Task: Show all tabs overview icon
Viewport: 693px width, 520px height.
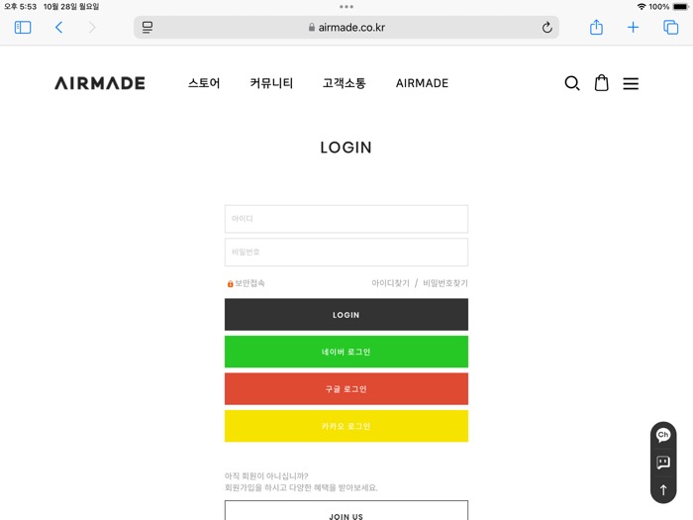Action: click(670, 28)
